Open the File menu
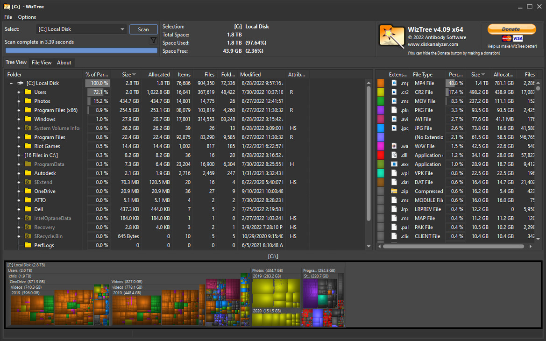 8,17
